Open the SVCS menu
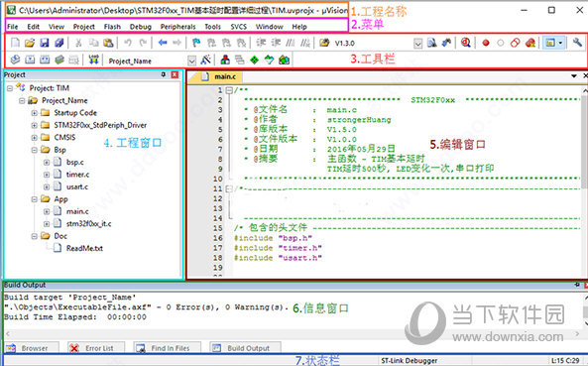The height and width of the screenshot is (366, 588). pos(239,27)
